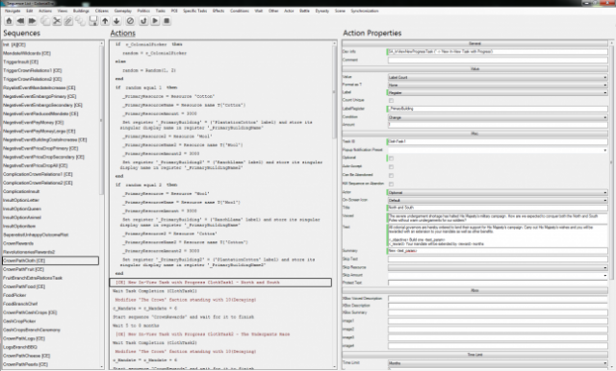
Task: Collapse the Xbox section header
Action: point(475,290)
